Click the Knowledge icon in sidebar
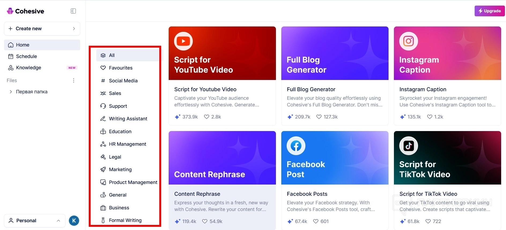 coord(11,68)
